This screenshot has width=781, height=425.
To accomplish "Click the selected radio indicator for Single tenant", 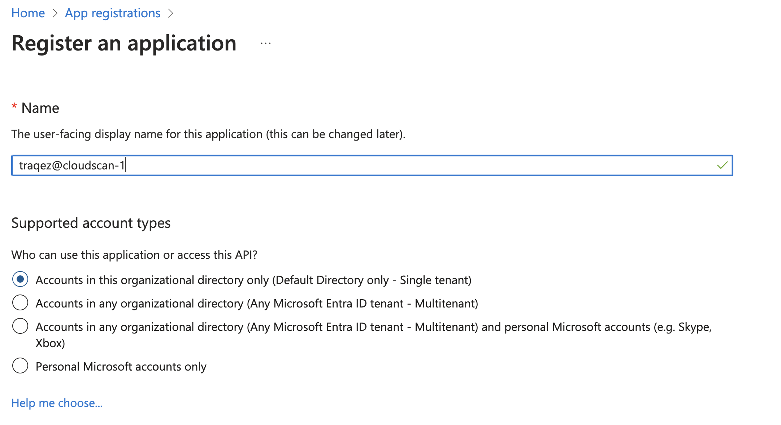I will [21, 279].
